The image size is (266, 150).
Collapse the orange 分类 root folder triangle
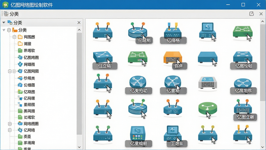click(x=4, y=30)
